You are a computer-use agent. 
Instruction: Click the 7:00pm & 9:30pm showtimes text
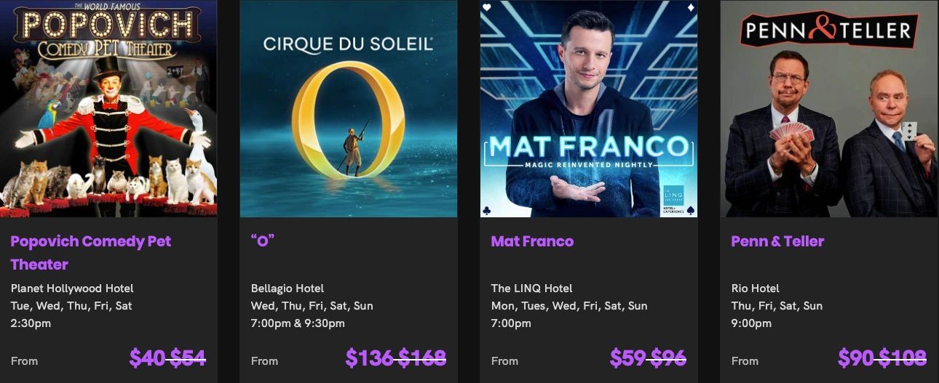pyautogui.click(x=298, y=323)
